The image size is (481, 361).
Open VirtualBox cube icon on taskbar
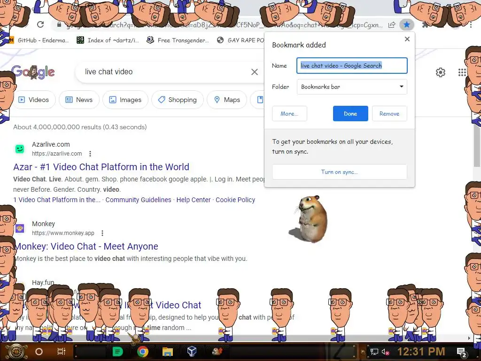tap(192, 352)
